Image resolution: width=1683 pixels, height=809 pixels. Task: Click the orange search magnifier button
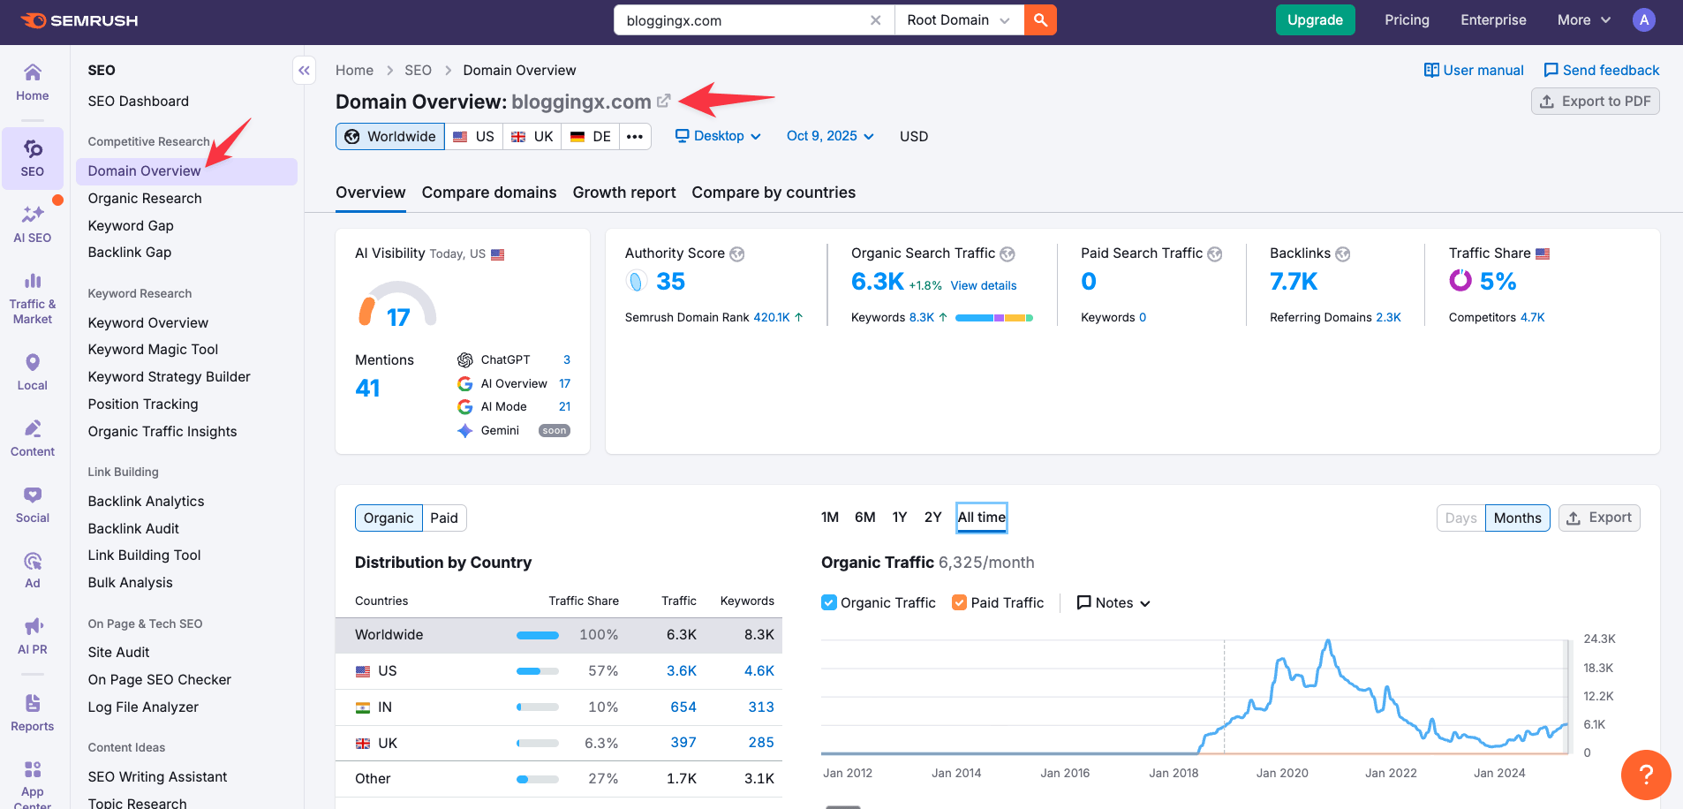click(1040, 20)
